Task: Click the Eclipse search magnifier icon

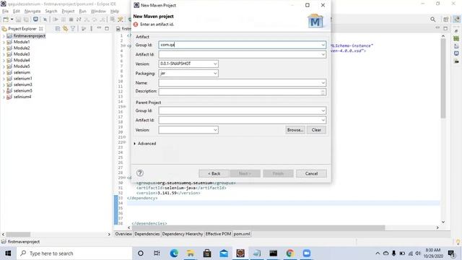Action: (432, 19)
